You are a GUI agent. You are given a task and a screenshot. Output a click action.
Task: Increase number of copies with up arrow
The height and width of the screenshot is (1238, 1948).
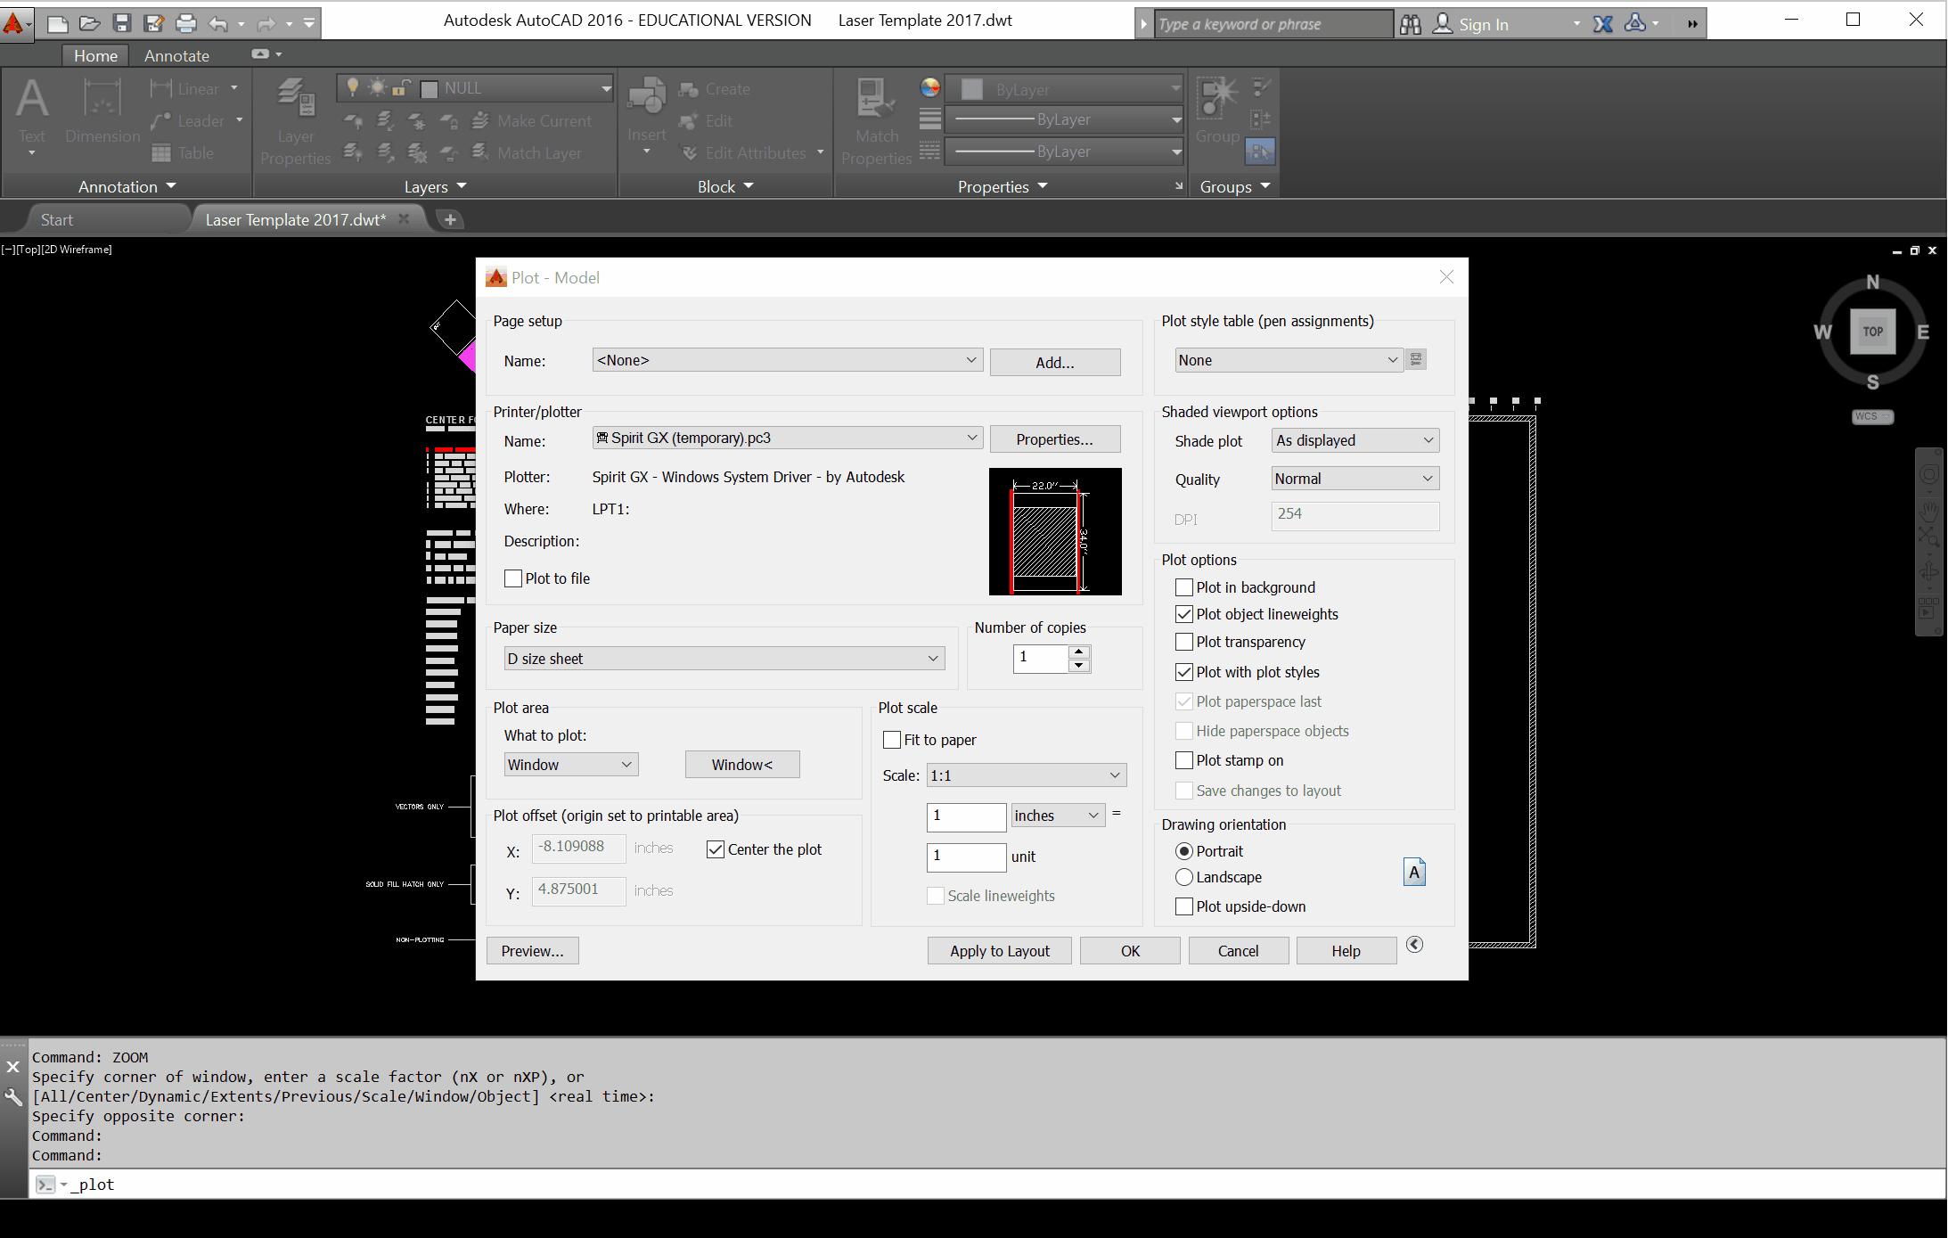1079,652
